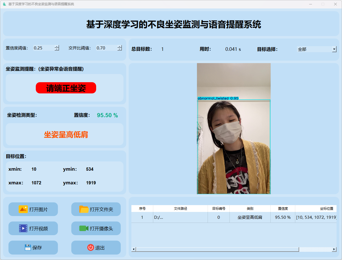This screenshot has width=342, height=260.
Task: Click the main title 基于深度学习的不良坐姿监测与语音提醒系统
Action: pos(174,24)
